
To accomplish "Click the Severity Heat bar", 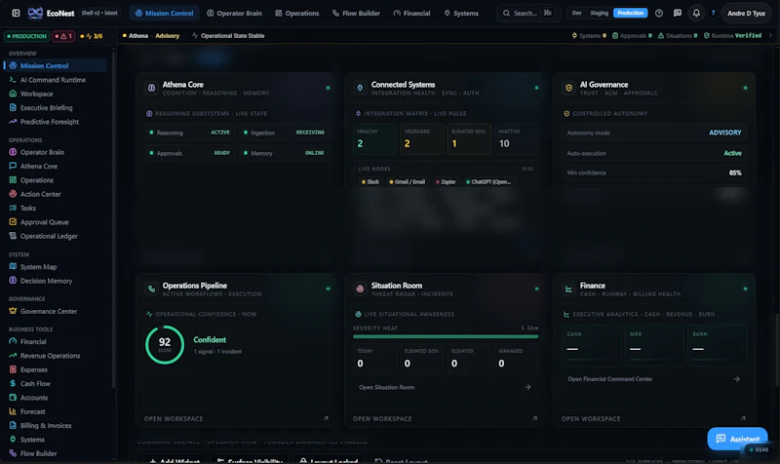I will (x=446, y=336).
